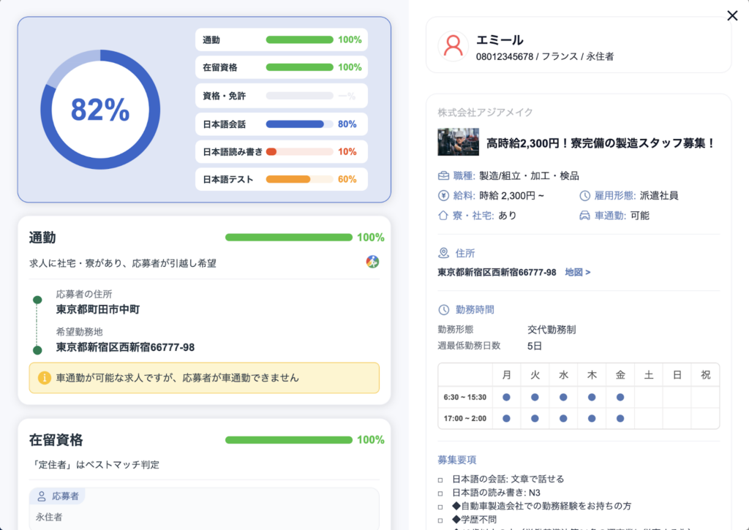
Task: Select the 通勤 100% score row
Action: (x=281, y=39)
